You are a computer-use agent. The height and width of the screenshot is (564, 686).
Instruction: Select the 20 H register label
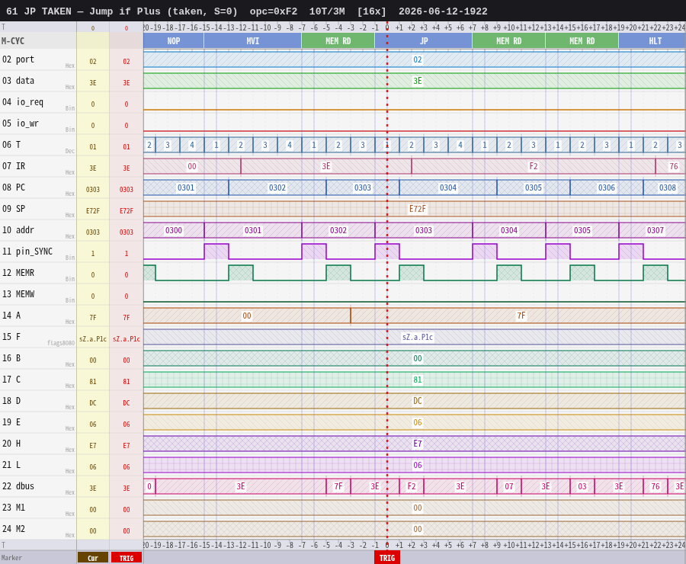pos(11,444)
